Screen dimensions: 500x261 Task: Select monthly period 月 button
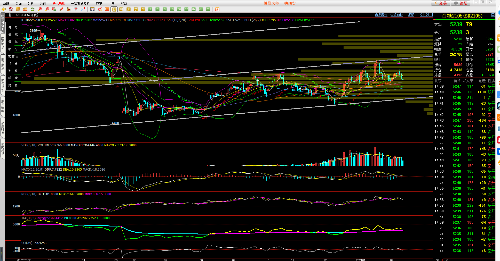click(129, 9)
